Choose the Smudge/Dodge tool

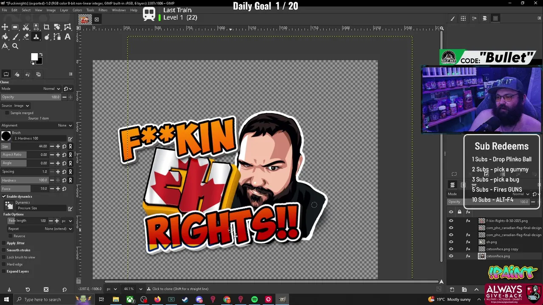click(47, 37)
